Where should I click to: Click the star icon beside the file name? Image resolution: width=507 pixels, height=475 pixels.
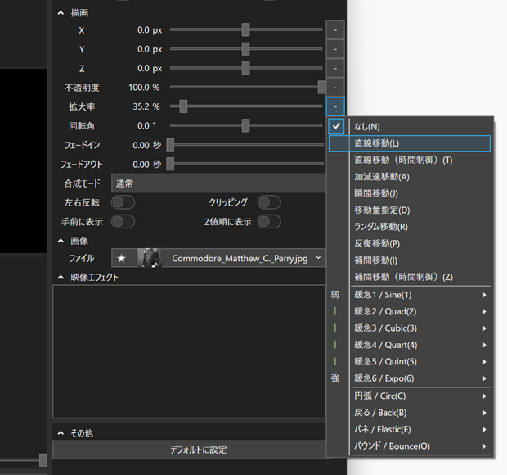point(122,258)
